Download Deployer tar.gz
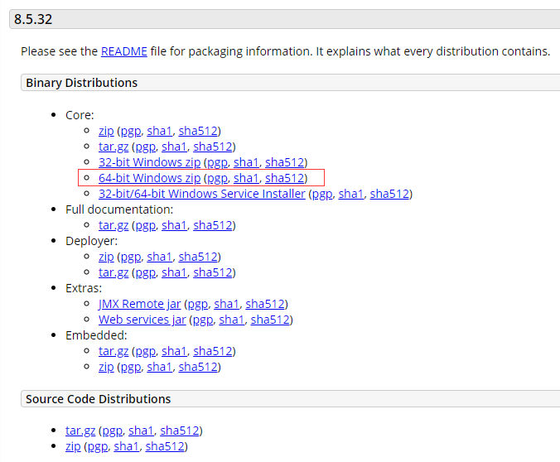Image resolution: width=560 pixels, height=462 pixels. [x=113, y=272]
